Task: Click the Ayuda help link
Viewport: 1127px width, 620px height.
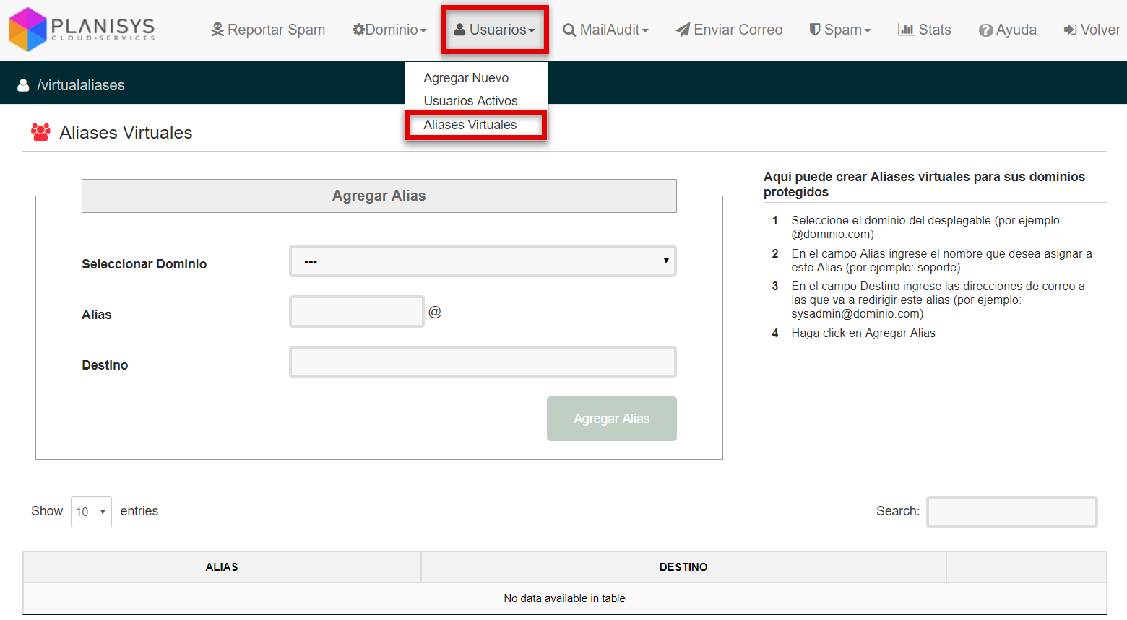Action: [1008, 30]
